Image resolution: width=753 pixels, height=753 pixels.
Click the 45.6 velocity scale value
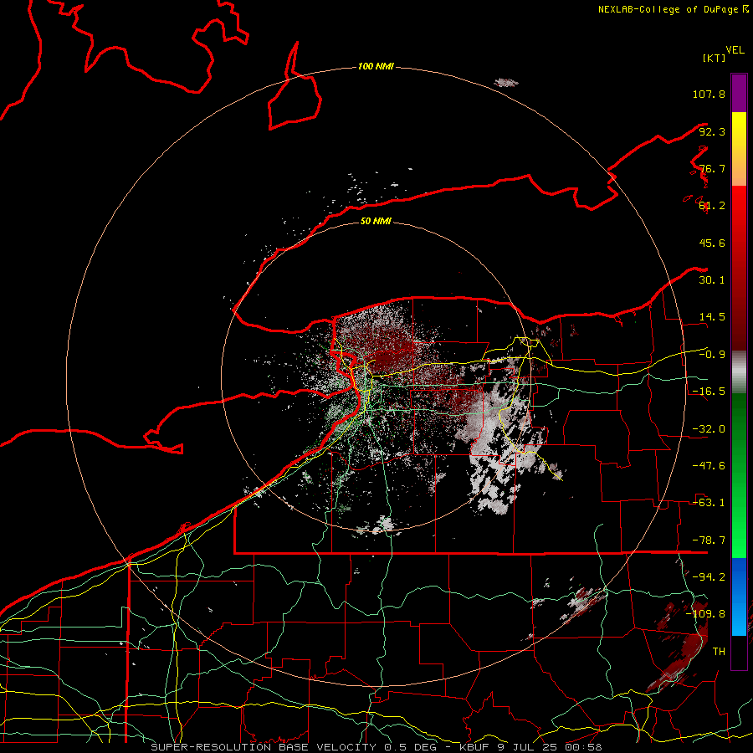click(x=712, y=243)
